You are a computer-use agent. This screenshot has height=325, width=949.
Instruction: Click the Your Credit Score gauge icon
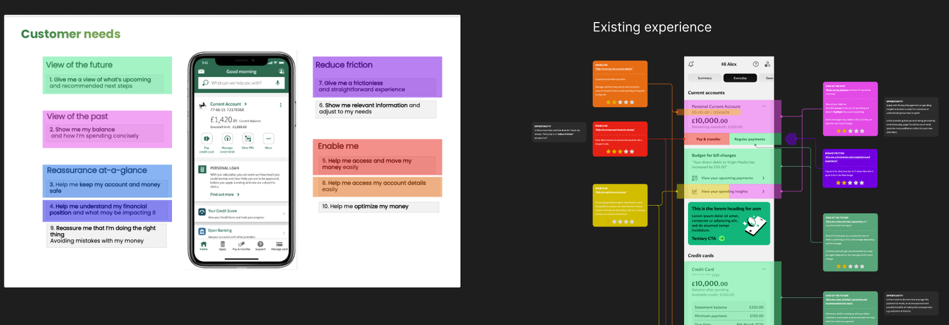click(202, 212)
